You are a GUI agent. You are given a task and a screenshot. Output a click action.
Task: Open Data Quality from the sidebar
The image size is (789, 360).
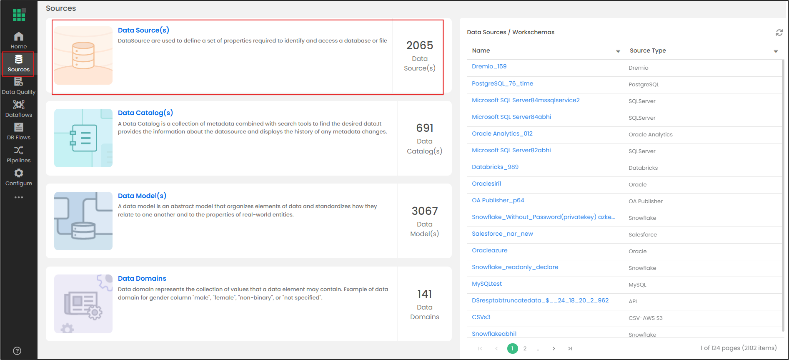19,86
